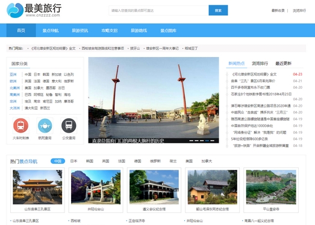
Task: Switch to the 最近更新 news tab
Action: (283, 64)
